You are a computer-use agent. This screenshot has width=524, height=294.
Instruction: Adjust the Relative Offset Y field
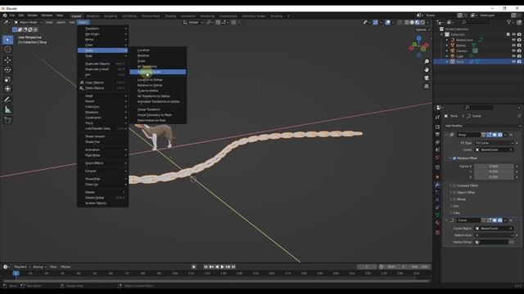click(494, 171)
